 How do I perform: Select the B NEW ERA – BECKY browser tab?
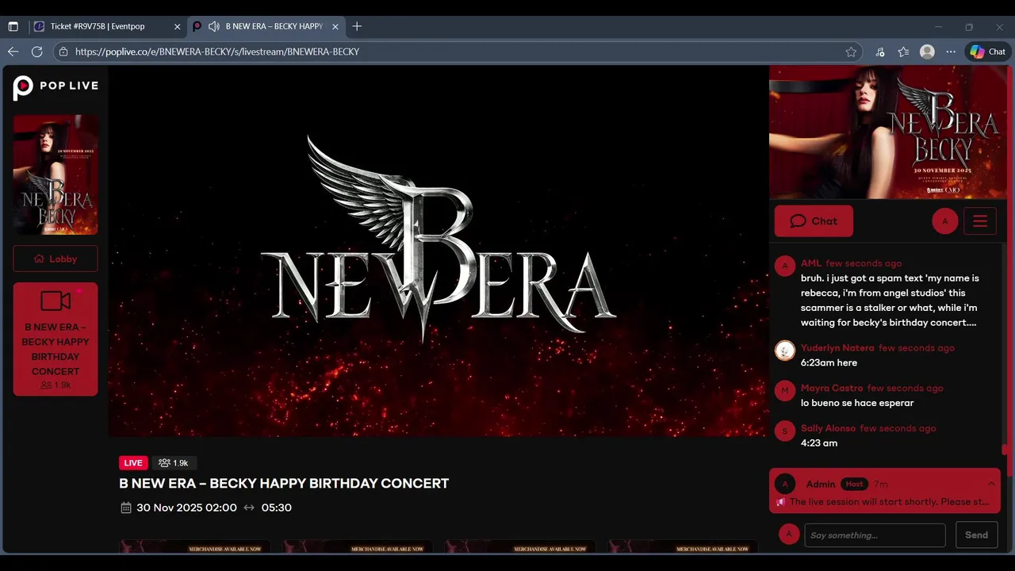pyautogui.click(x=266, y=26)
